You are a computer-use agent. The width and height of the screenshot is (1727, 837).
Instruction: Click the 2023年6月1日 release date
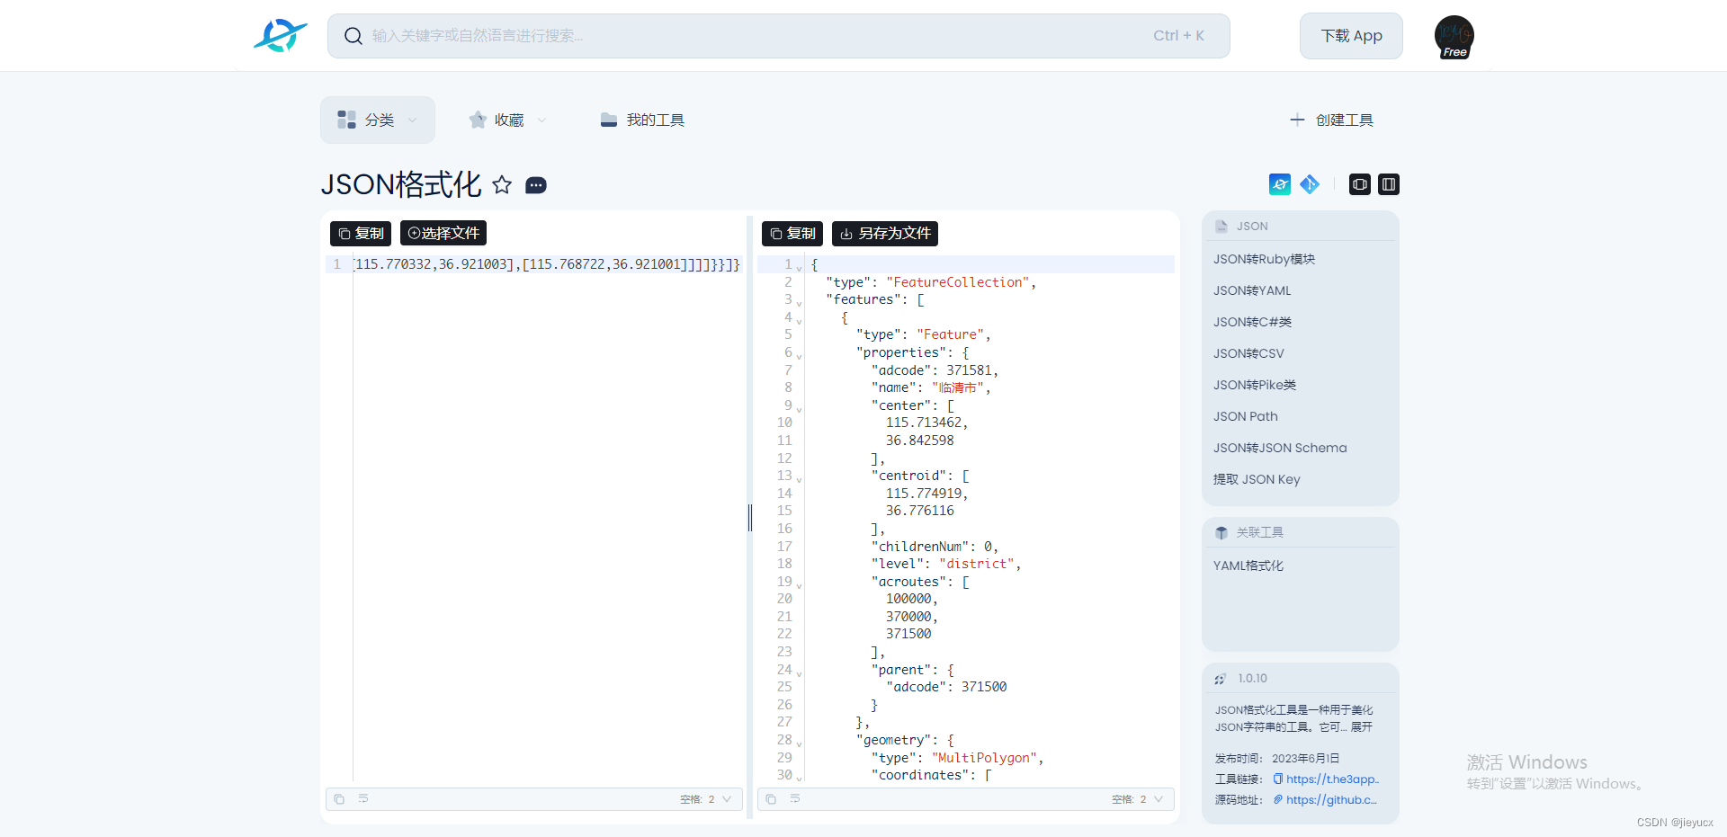[1305, 759]
